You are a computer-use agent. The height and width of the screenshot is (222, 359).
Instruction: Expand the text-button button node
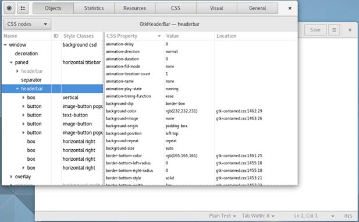pyautogui.click(x=23, y=115)
